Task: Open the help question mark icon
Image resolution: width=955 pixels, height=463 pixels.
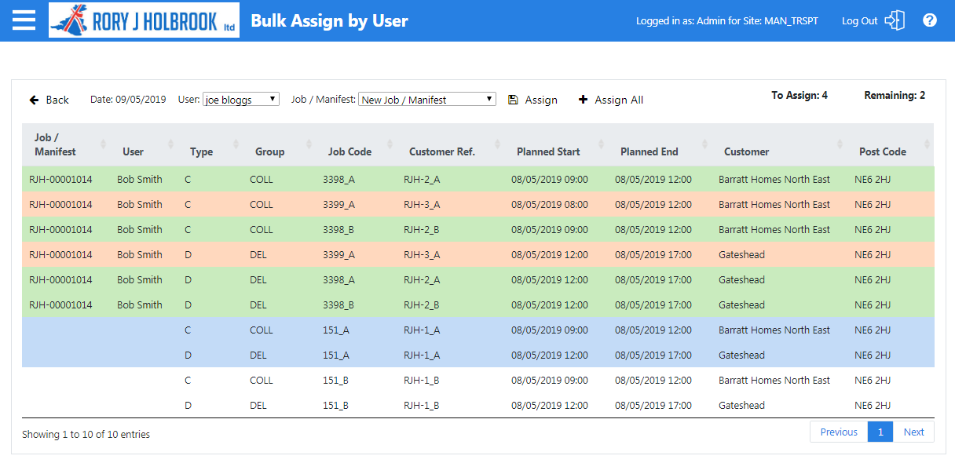Action: tap(930, 20)
